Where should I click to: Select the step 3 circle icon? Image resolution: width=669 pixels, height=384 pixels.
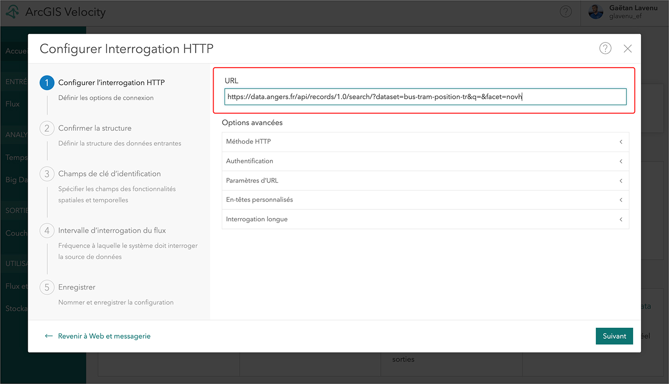[x=47, y=174]
